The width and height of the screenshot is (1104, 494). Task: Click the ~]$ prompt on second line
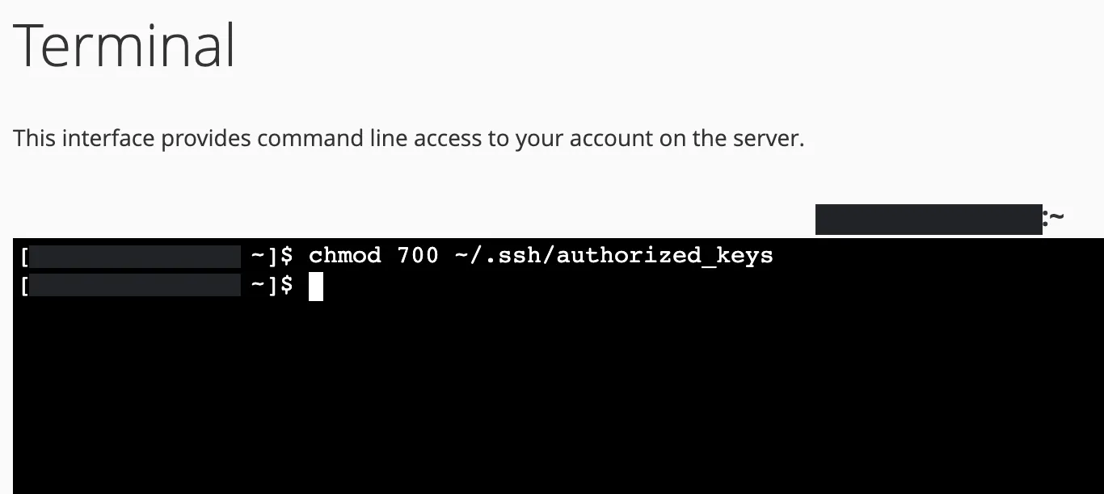tap(272, 285)
